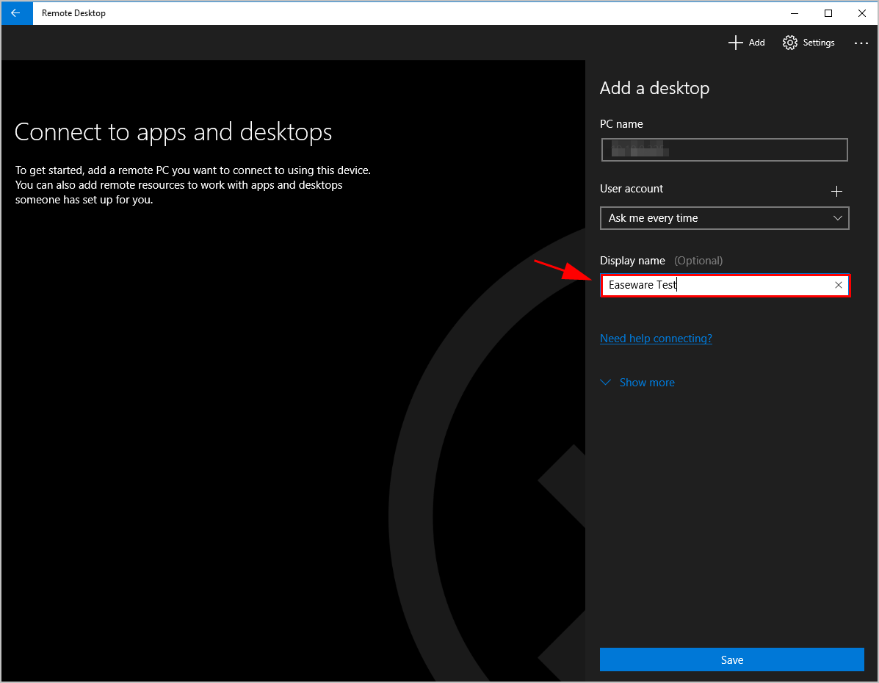
Task: Click the Add button in the toolbar
Action: click(746, 43)
